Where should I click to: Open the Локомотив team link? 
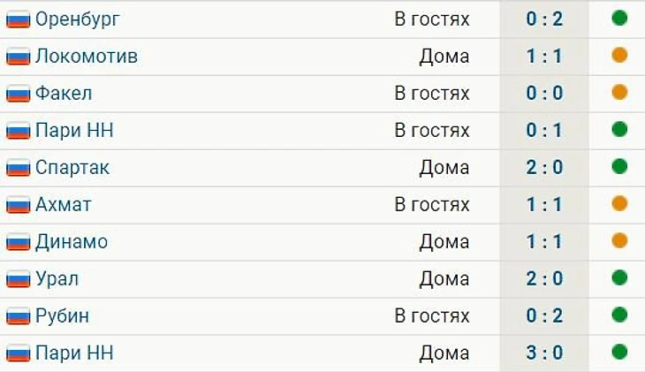87,57
